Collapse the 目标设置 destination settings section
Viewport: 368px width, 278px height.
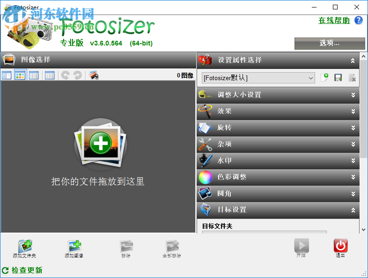(x=353, y=210)
